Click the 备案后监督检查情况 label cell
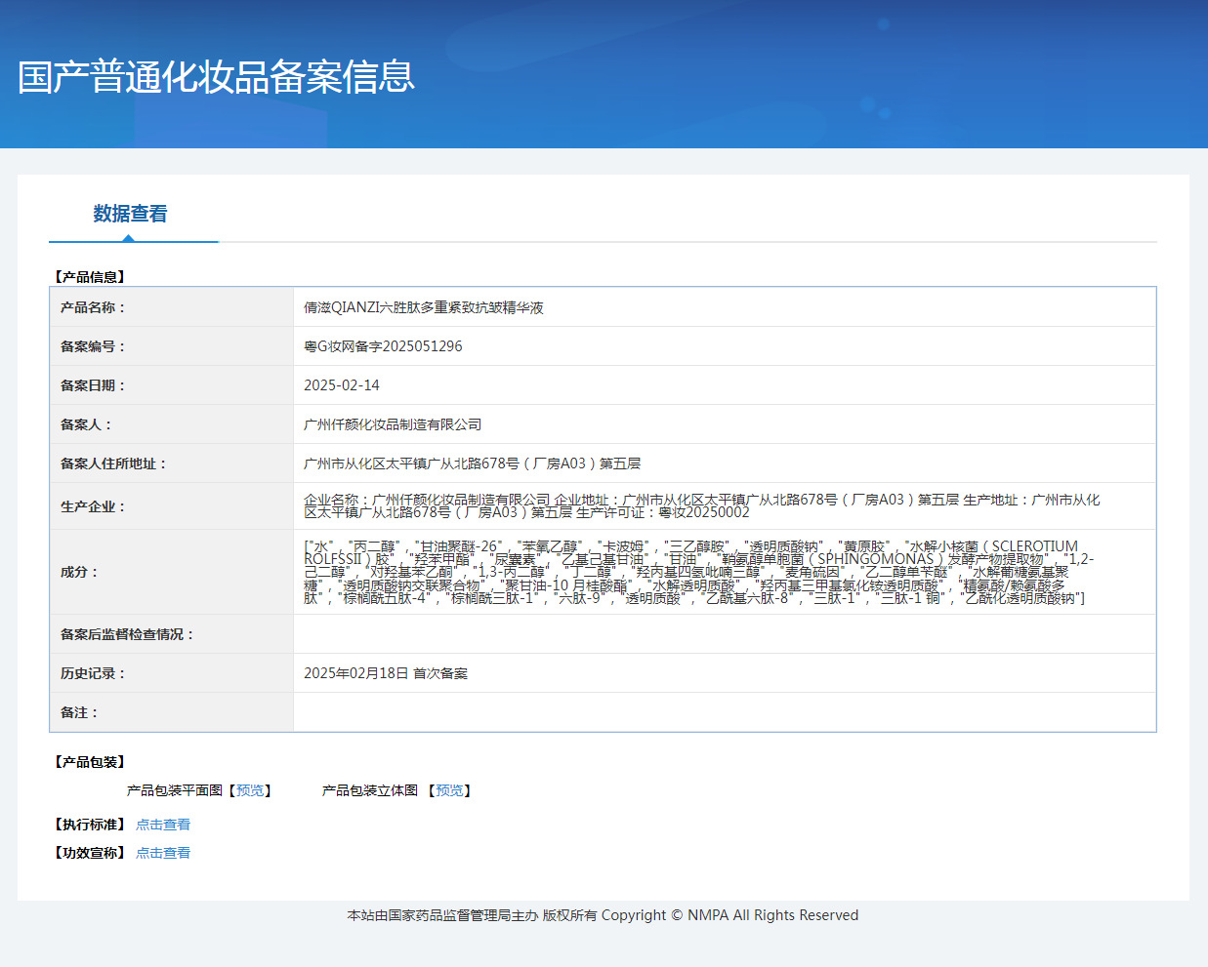1208x967 pixels. click(172, 634)
